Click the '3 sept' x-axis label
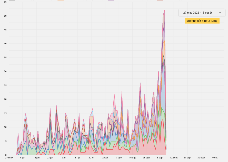The height and width of the screenshot is (162, 228). [x=160, y=158]
